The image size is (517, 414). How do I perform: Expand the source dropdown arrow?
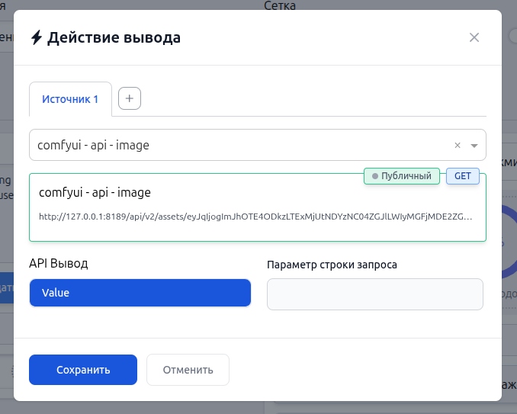[474, 146]
